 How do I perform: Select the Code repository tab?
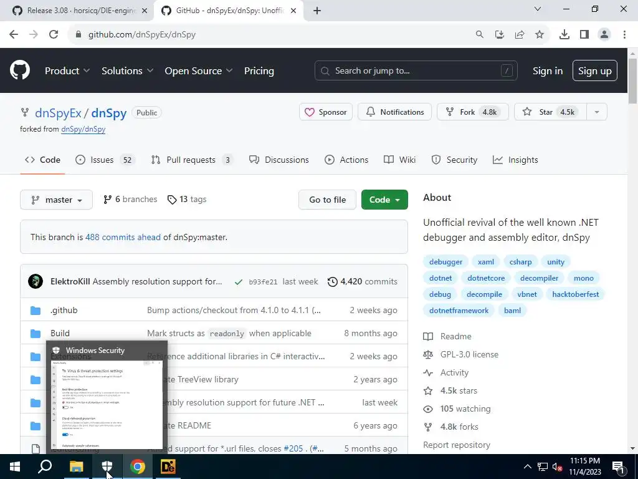pyautogui.click(x=42, y=160)
